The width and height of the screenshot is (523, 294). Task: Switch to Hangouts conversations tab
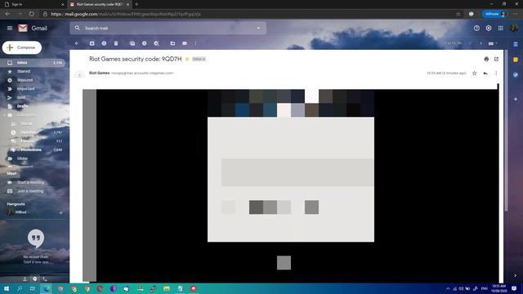pos(34,279)
